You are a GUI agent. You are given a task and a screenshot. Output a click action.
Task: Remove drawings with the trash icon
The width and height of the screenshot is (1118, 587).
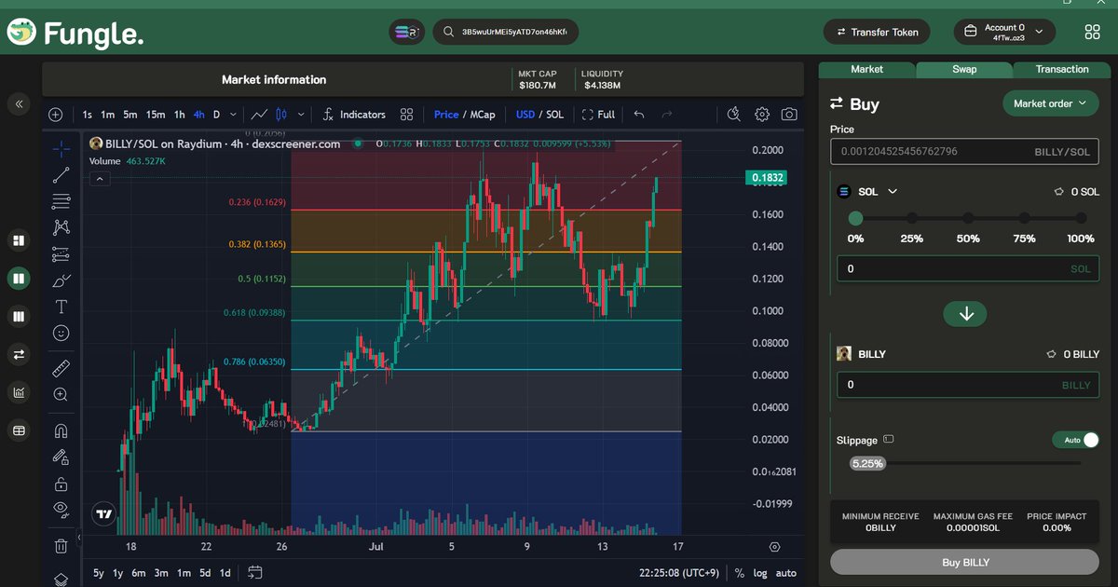(x=61, y=546)
